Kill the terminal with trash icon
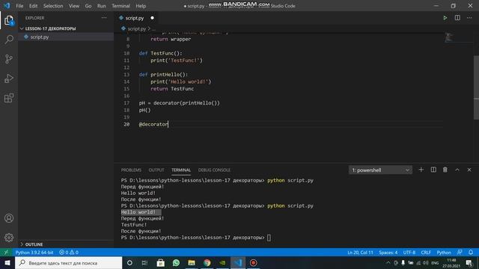Screen dimensions: 479x269 tap(445, 170)
